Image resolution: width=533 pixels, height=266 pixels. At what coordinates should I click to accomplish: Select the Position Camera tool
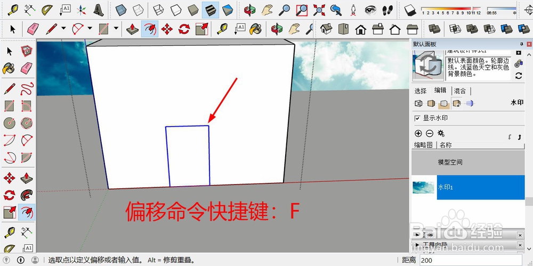pos(353,10)
